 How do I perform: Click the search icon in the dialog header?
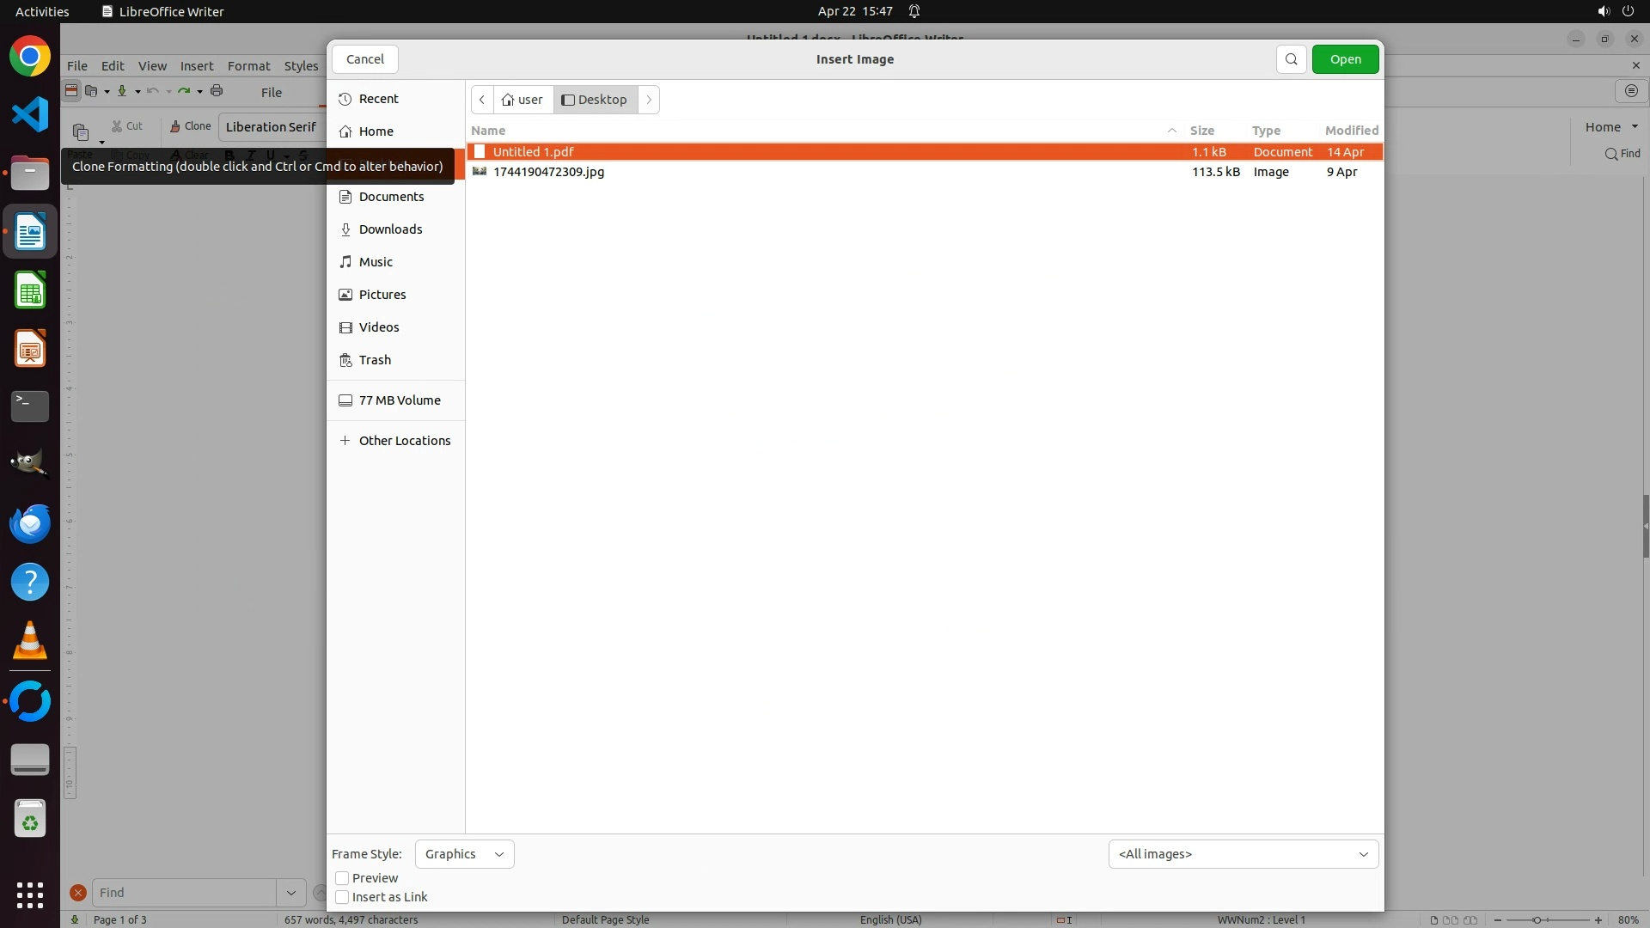click(1291, 59)
